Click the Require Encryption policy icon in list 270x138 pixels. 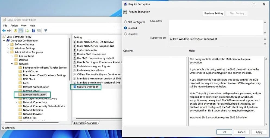coord(75,87)
